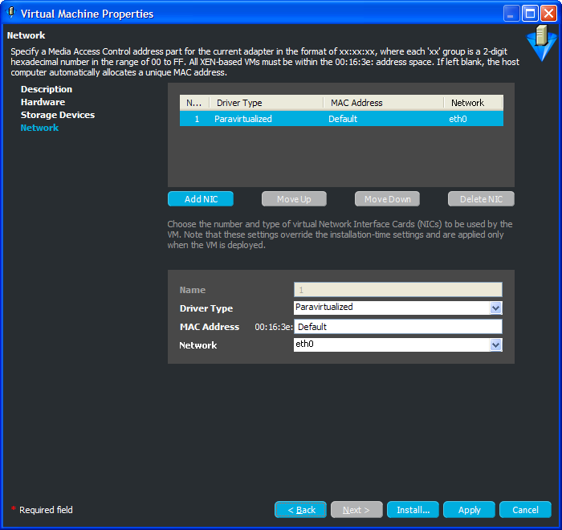Click the Next button
The image size is (562, 530).
[x=356, y=510]
